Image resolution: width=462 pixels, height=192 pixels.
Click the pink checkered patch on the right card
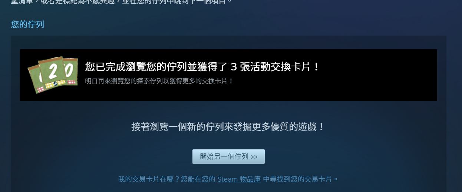[72, 82]
